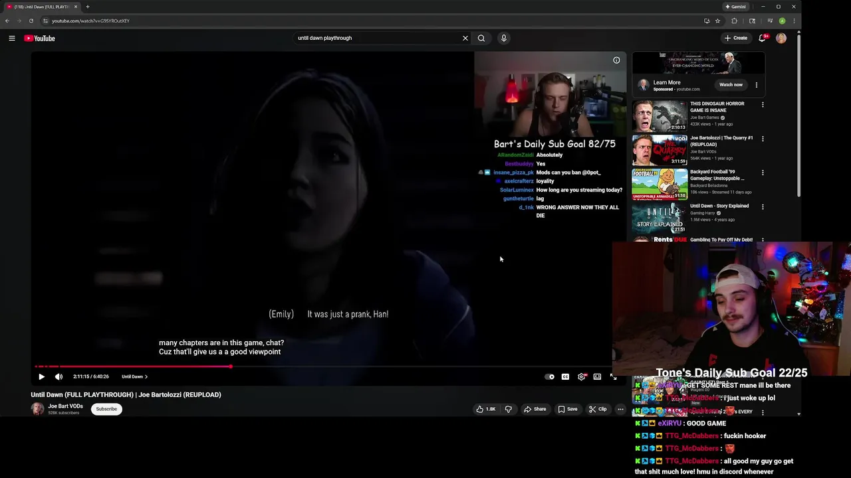Mute the video volume
The image size is (851, 478).
(59, 376)
